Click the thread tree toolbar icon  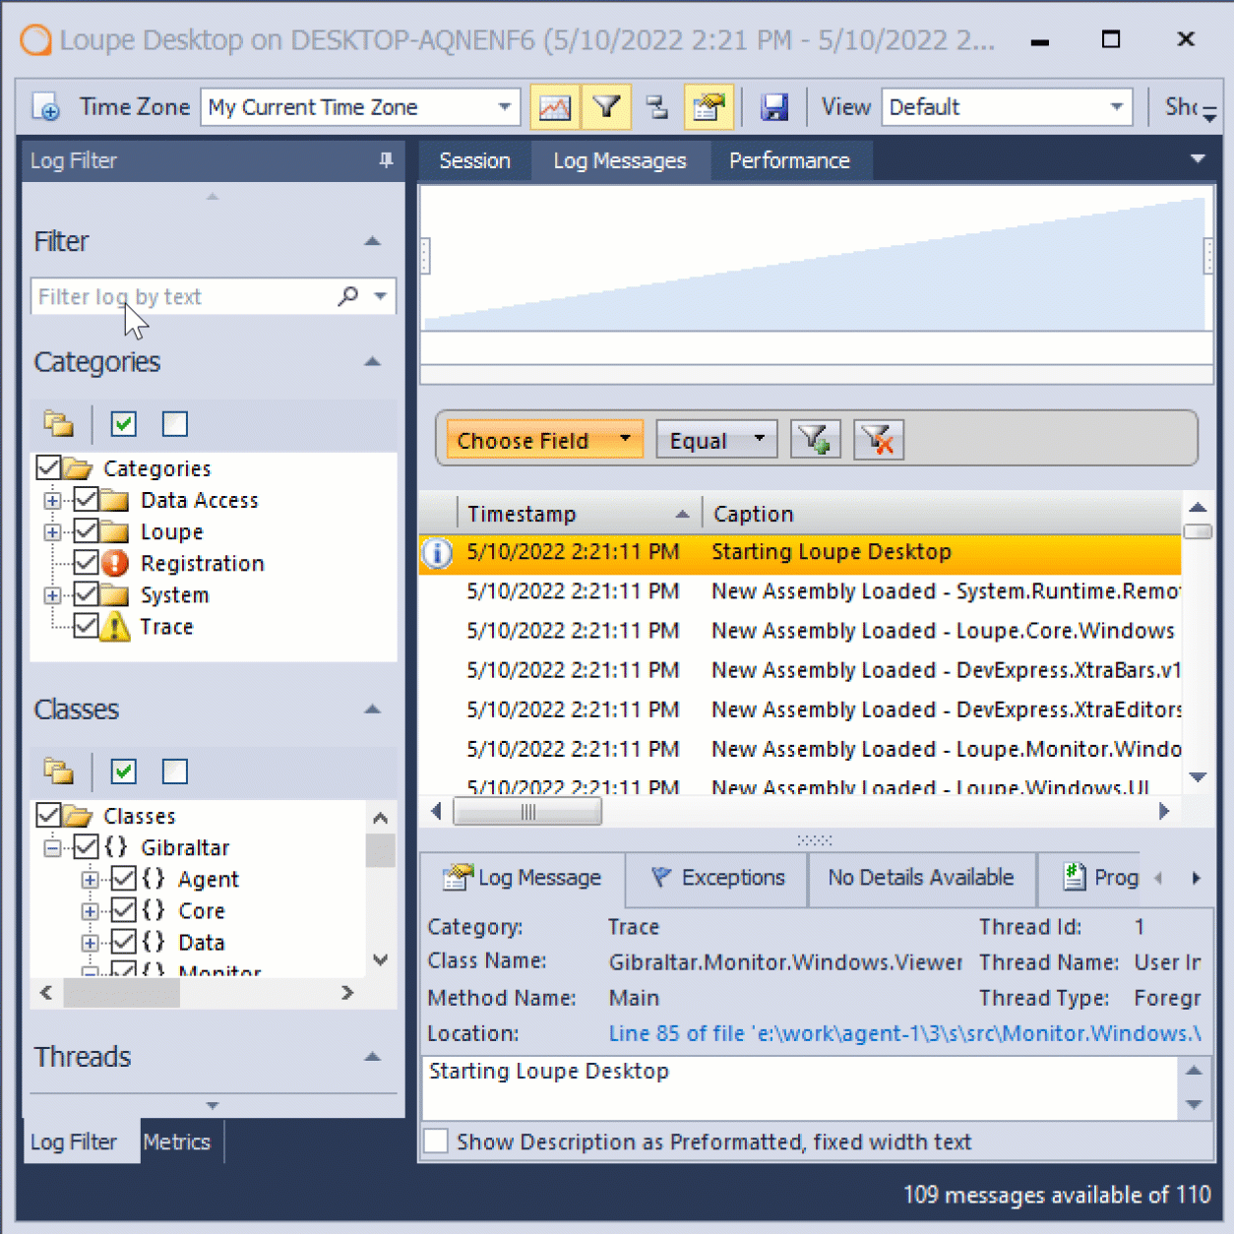pos(656,107)
